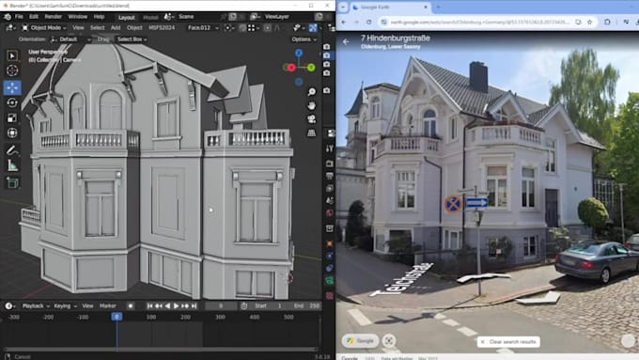
Task: Jump to timeline end frame
Action: point(194,305)
